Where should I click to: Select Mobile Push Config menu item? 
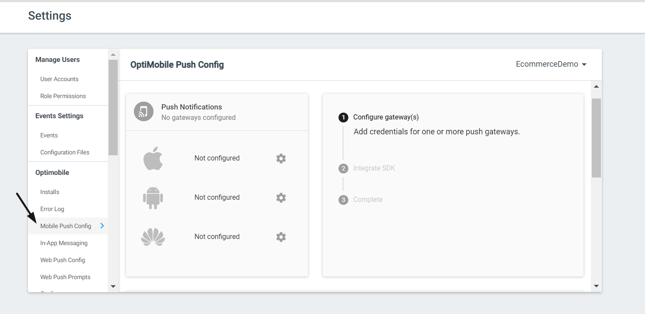pyautogui.click(x=68, y=226)
